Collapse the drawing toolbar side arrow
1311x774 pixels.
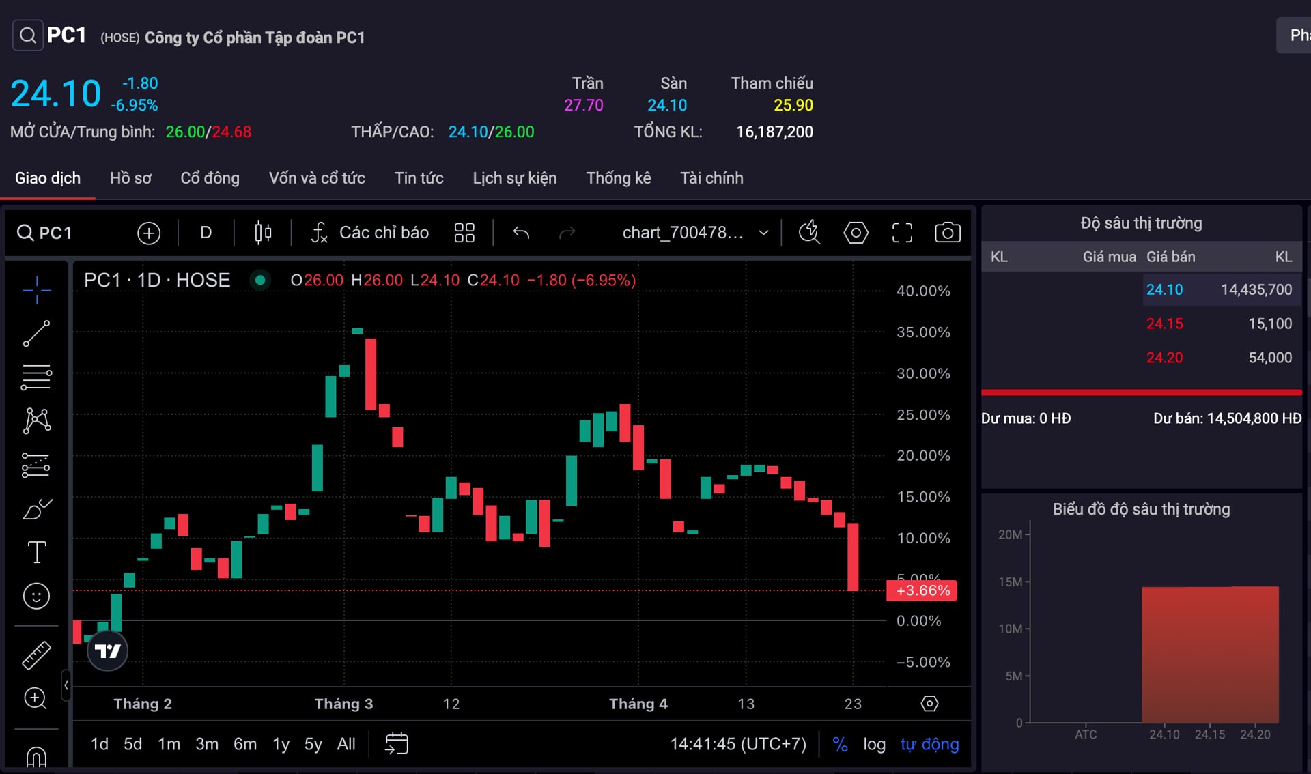66,685
